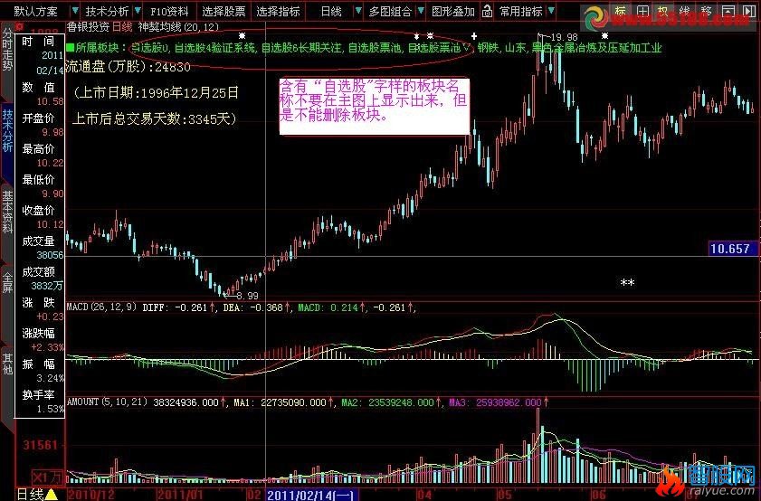Open the 多图组合 dropdown menu
Screen dimensions: 761x501
(x=393, y=12)
